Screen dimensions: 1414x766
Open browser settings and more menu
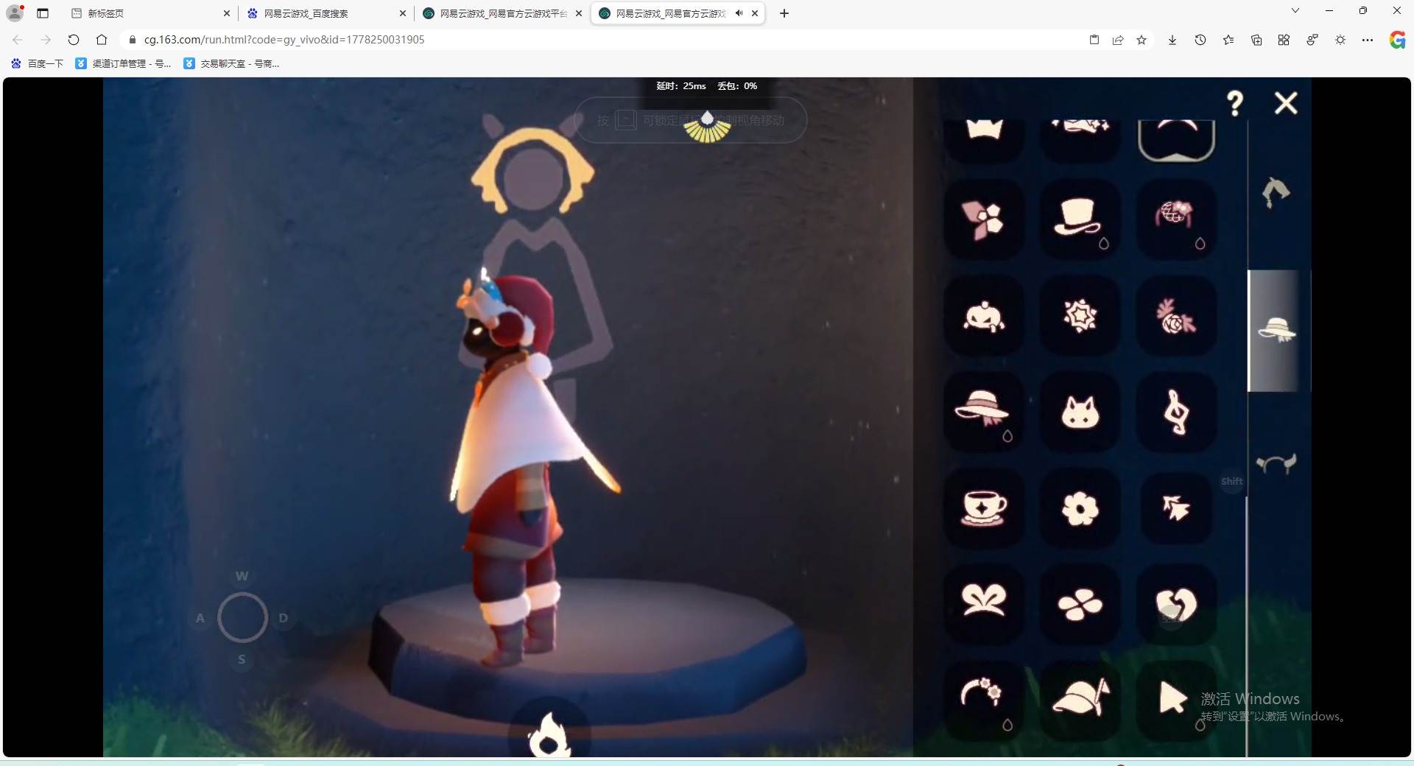click(x=1368, y=40)
